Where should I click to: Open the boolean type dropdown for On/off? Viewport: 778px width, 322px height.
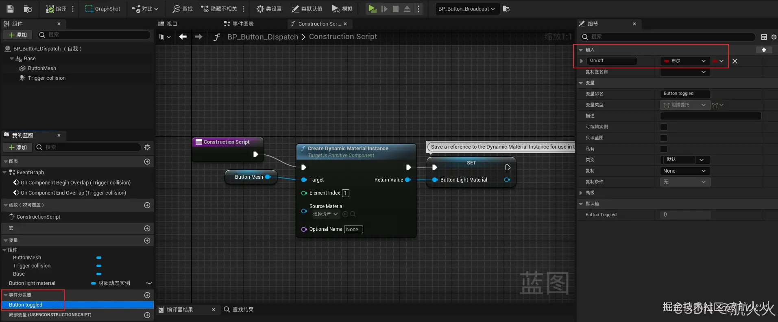coord(685,61)
